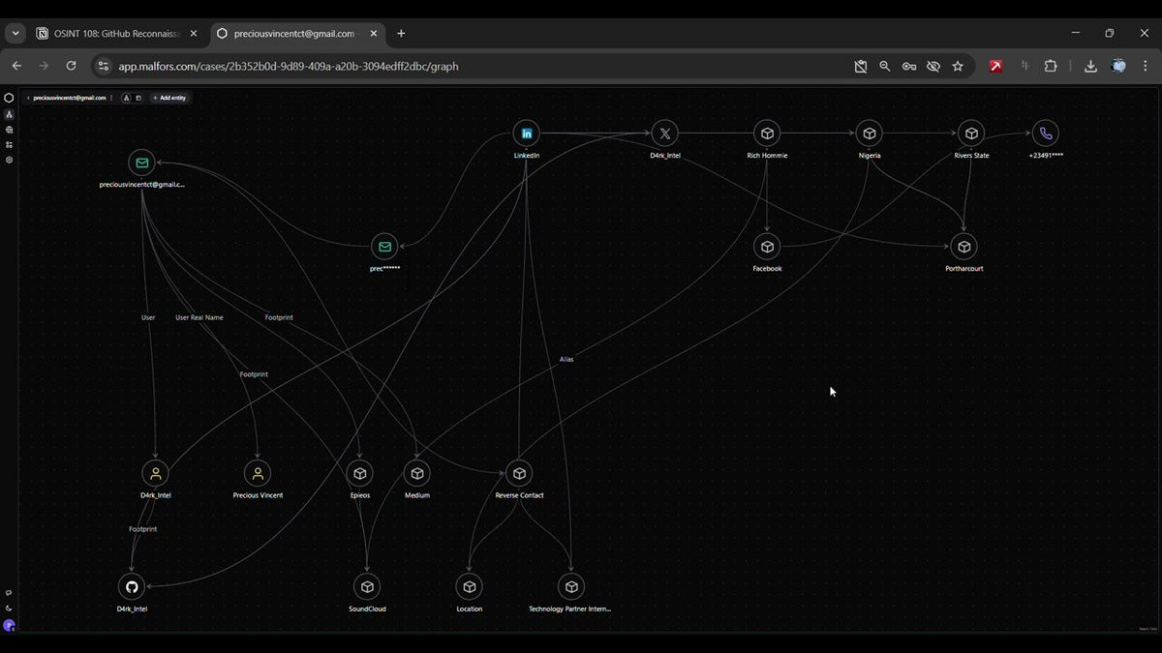The image size is (1162, 653).
Task: Click the Malfors hexagon logo in sidebar
Action: (9, 98)
